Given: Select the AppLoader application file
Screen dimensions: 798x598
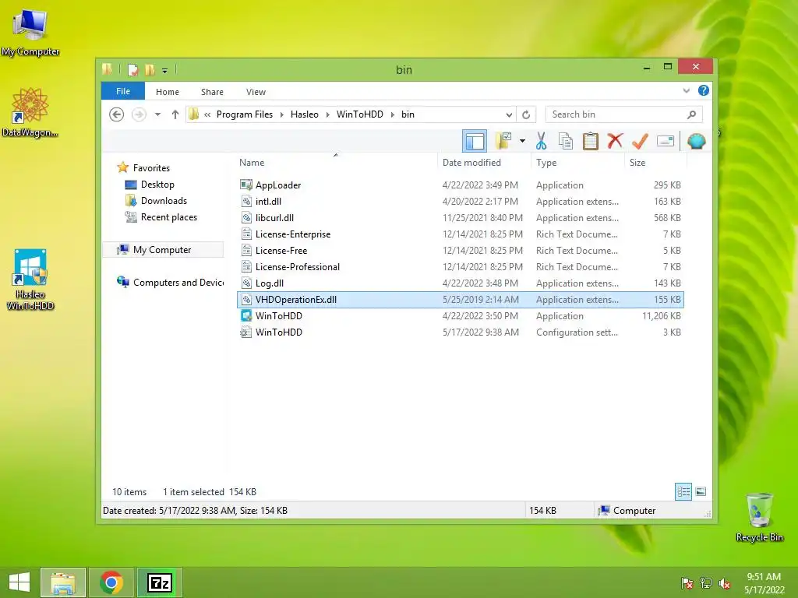Looking at the screenshot, I should coord(460,185).
